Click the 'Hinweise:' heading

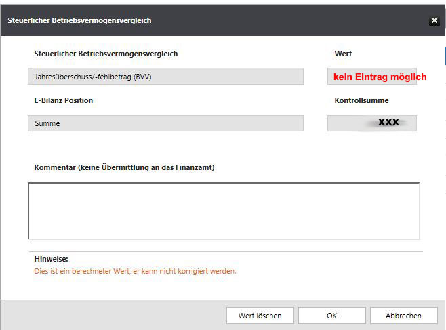52,259
